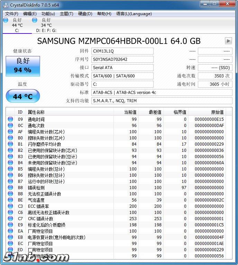Image resolution: width=238 pixels, height=265 pixels.
Task: Select the C: drive status orb
Action: click(6, 20)
